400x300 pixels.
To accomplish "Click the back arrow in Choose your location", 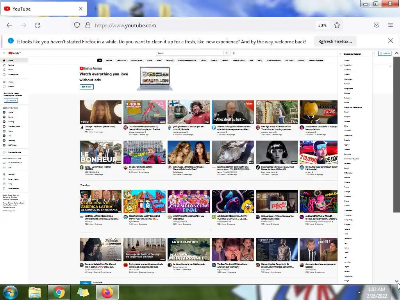I will click(x=340, y=54).
